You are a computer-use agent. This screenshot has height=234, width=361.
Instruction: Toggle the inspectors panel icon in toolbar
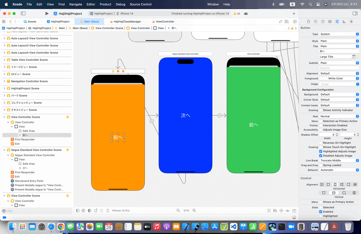click(x=354, y=14)
